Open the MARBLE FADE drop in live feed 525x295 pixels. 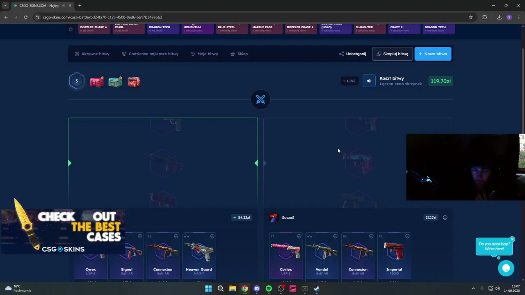(x=267, y=28)
